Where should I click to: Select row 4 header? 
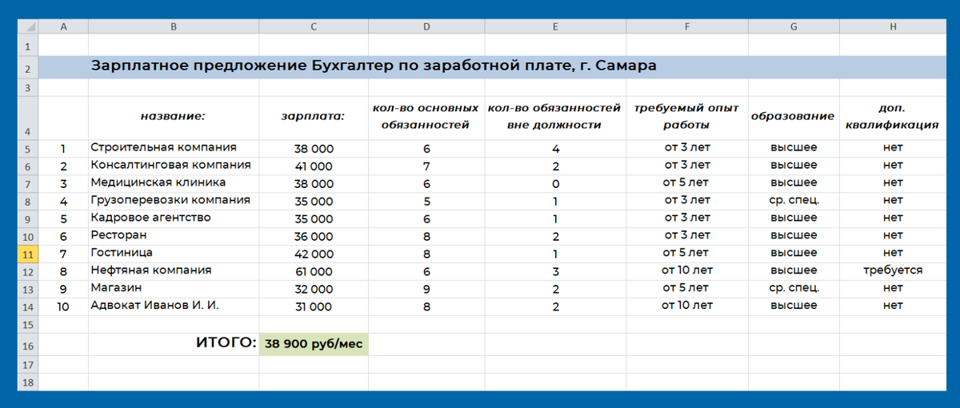[x=26, y=118]
